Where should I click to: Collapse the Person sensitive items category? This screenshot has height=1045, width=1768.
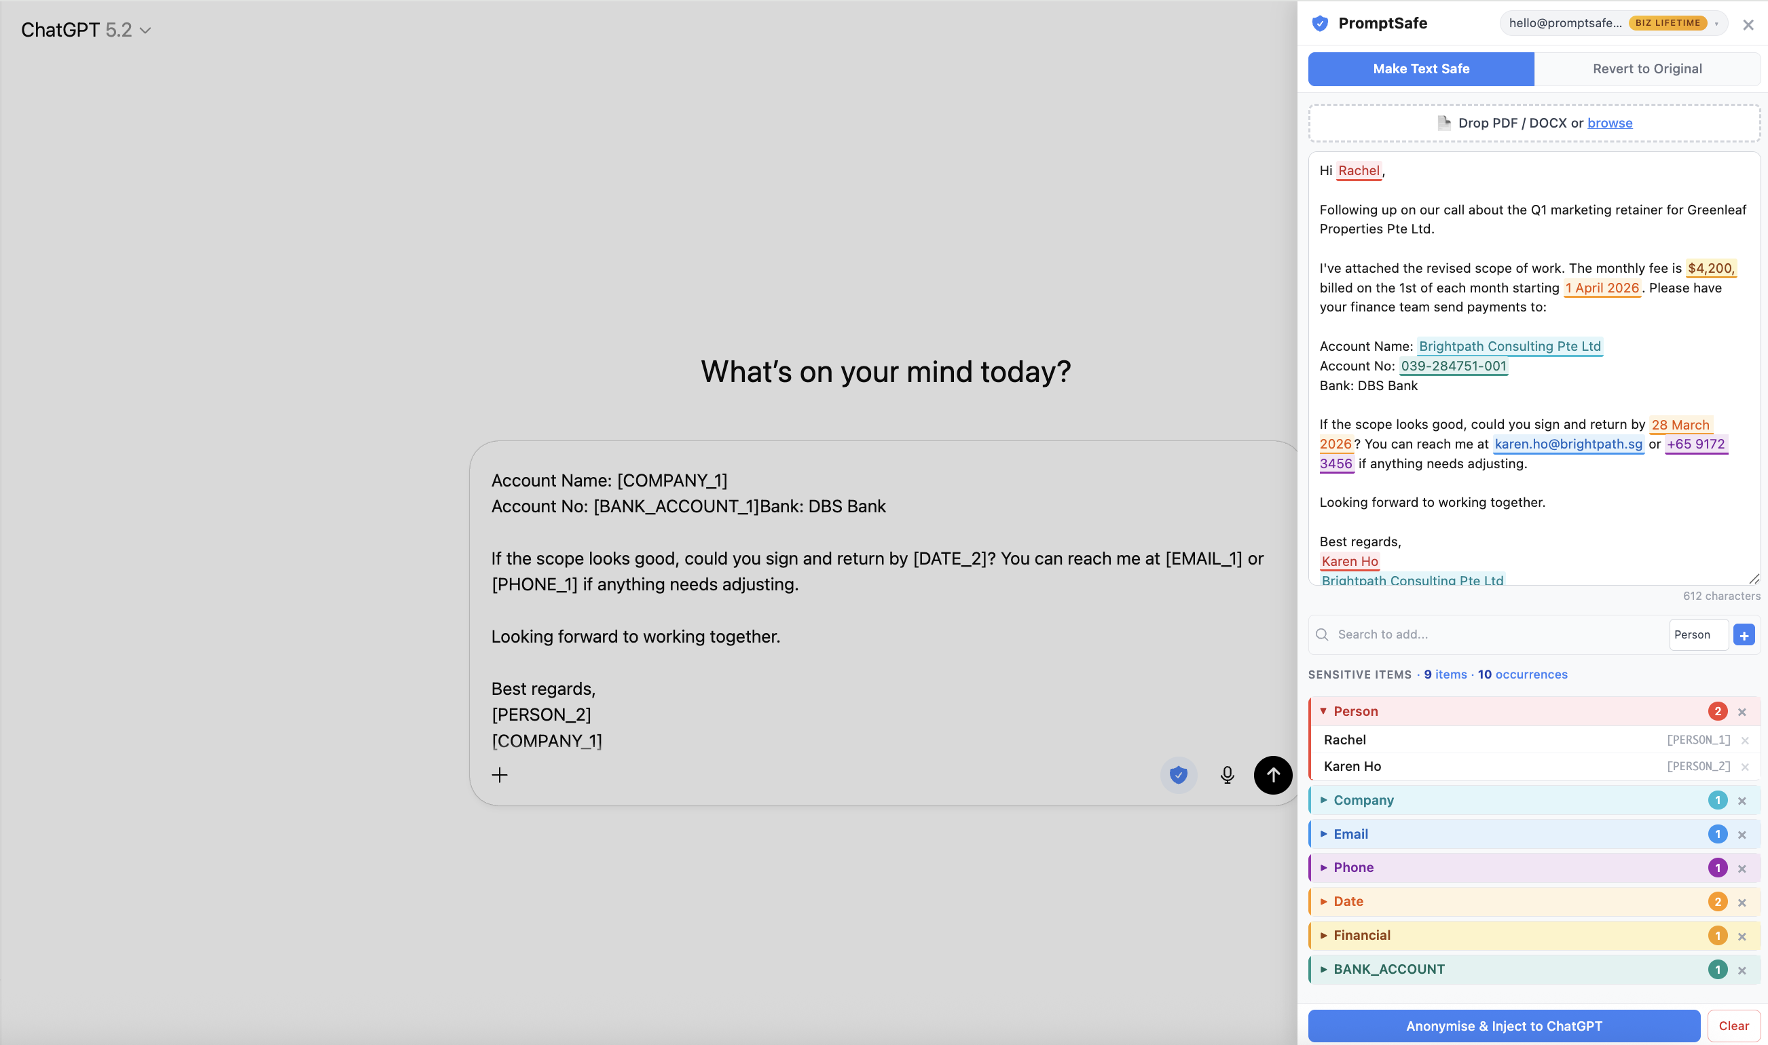[x=1323, y=711]
